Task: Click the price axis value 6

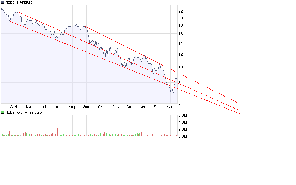Action: (179, 103)
